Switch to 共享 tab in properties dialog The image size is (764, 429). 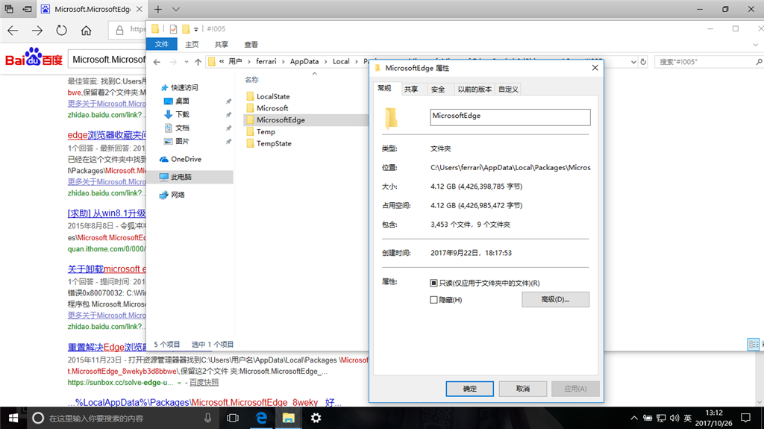(411, 90)
